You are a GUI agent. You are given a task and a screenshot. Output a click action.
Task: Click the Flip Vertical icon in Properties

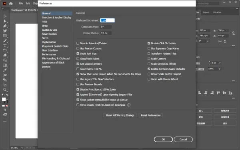point(225,41)
